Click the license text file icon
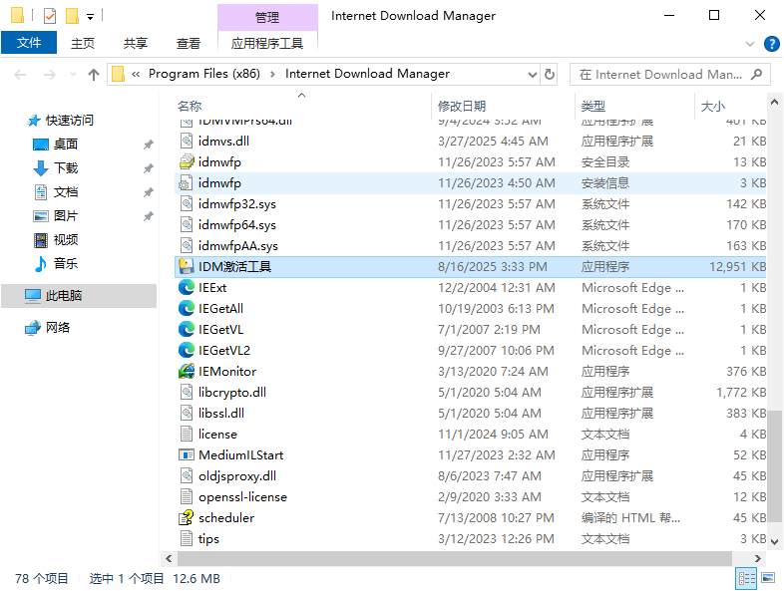The height and width of the screenshot is (591, 784). [x=186, y=435]
